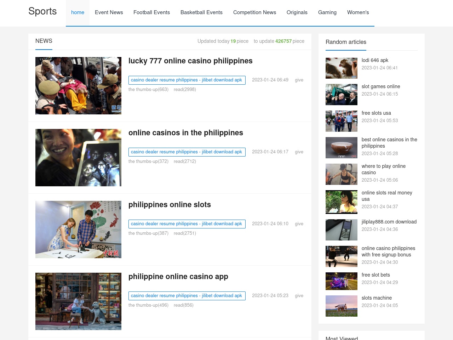Image resolution: width=453 pixels, height=340 pixels.
Task: Open the Women's nav item
Action: [358, 12]
